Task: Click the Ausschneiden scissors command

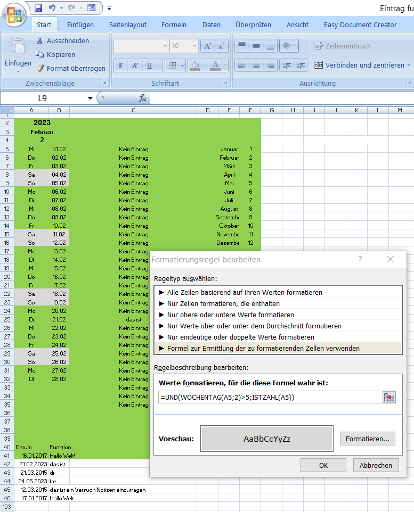Action: click(62, 40)
